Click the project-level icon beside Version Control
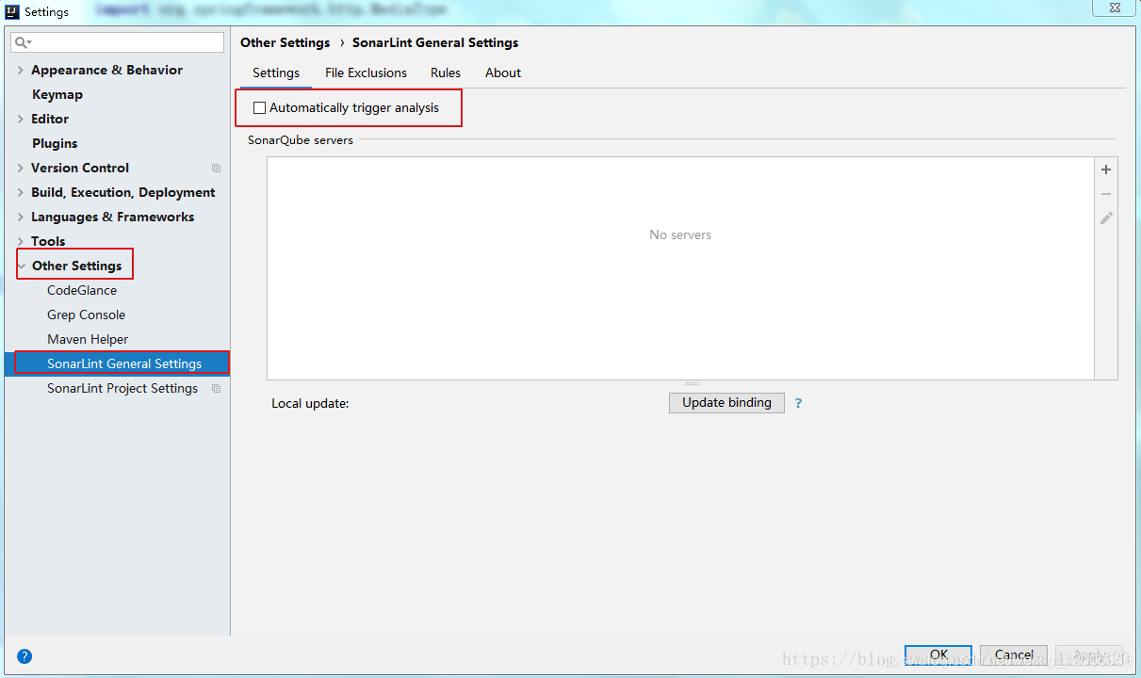The image size is (1141, 678). click(x=216, y=169)
